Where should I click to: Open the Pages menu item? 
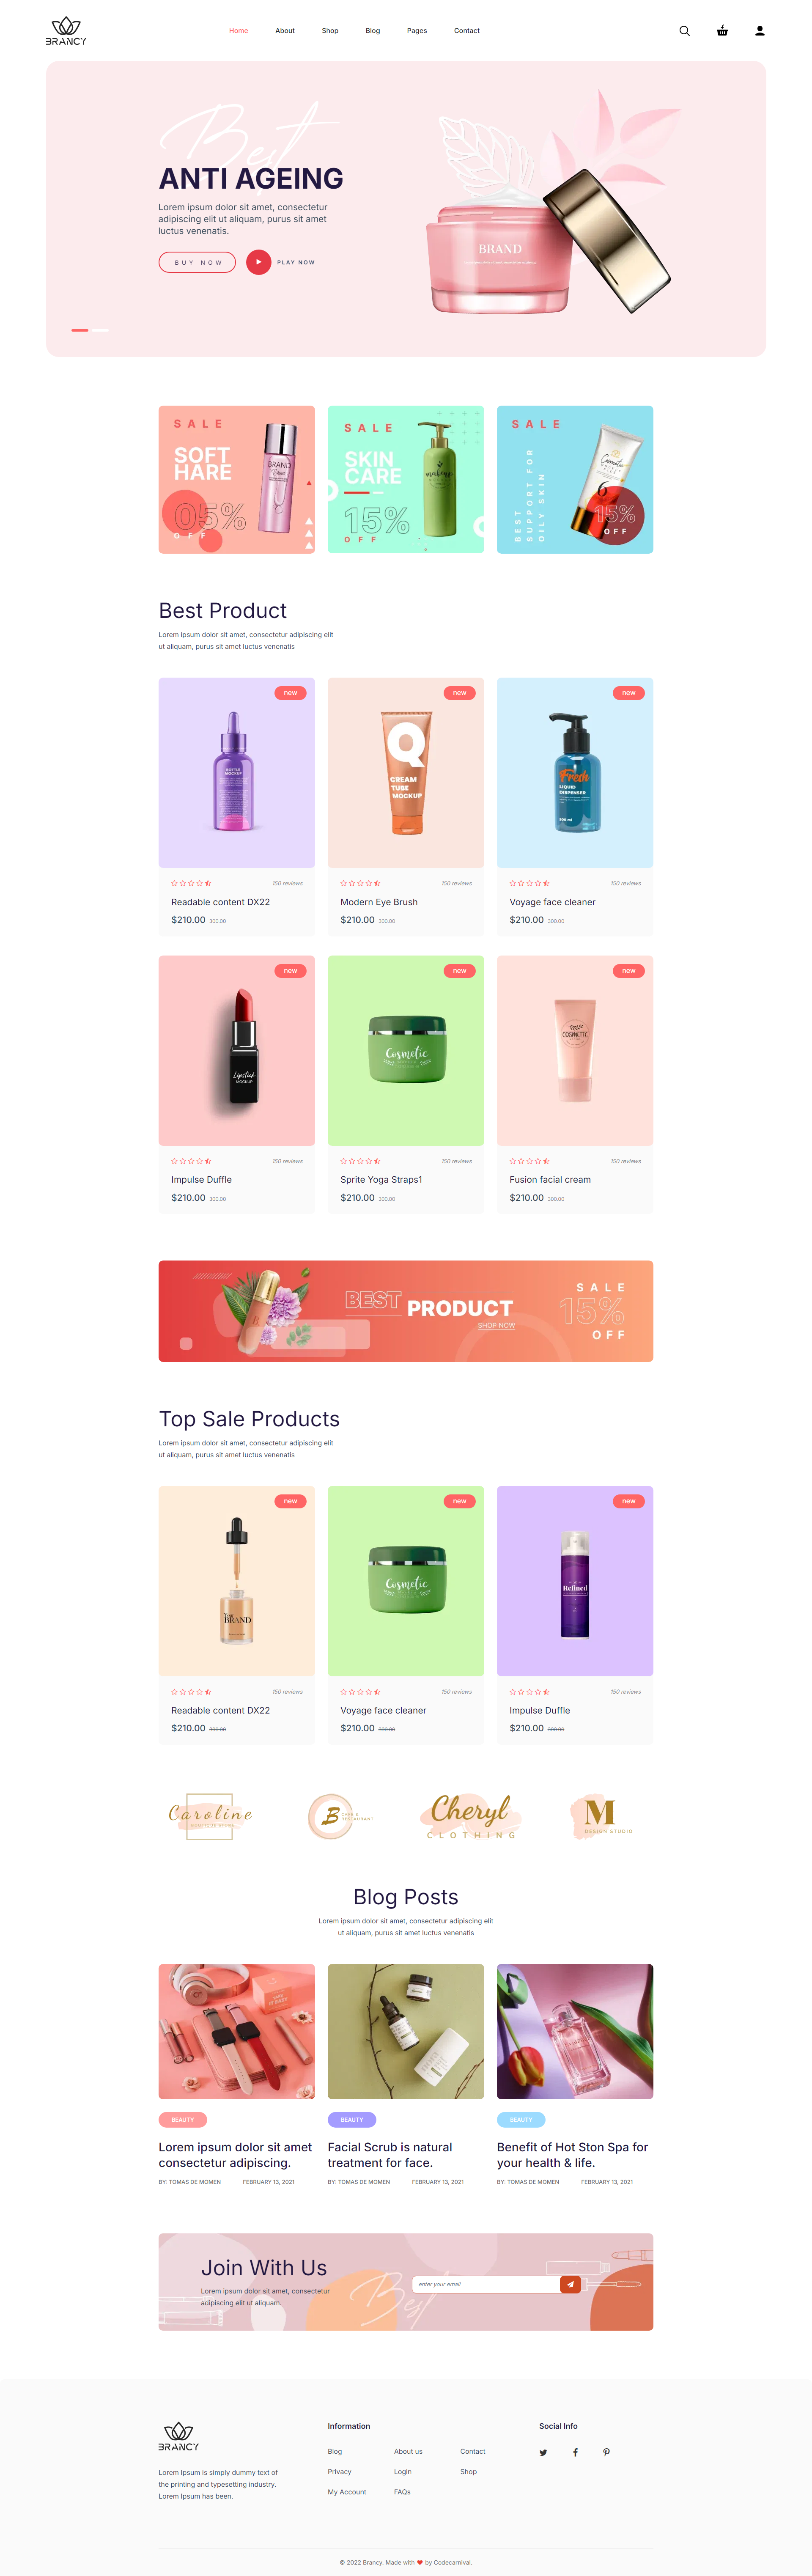click(417, 31)
